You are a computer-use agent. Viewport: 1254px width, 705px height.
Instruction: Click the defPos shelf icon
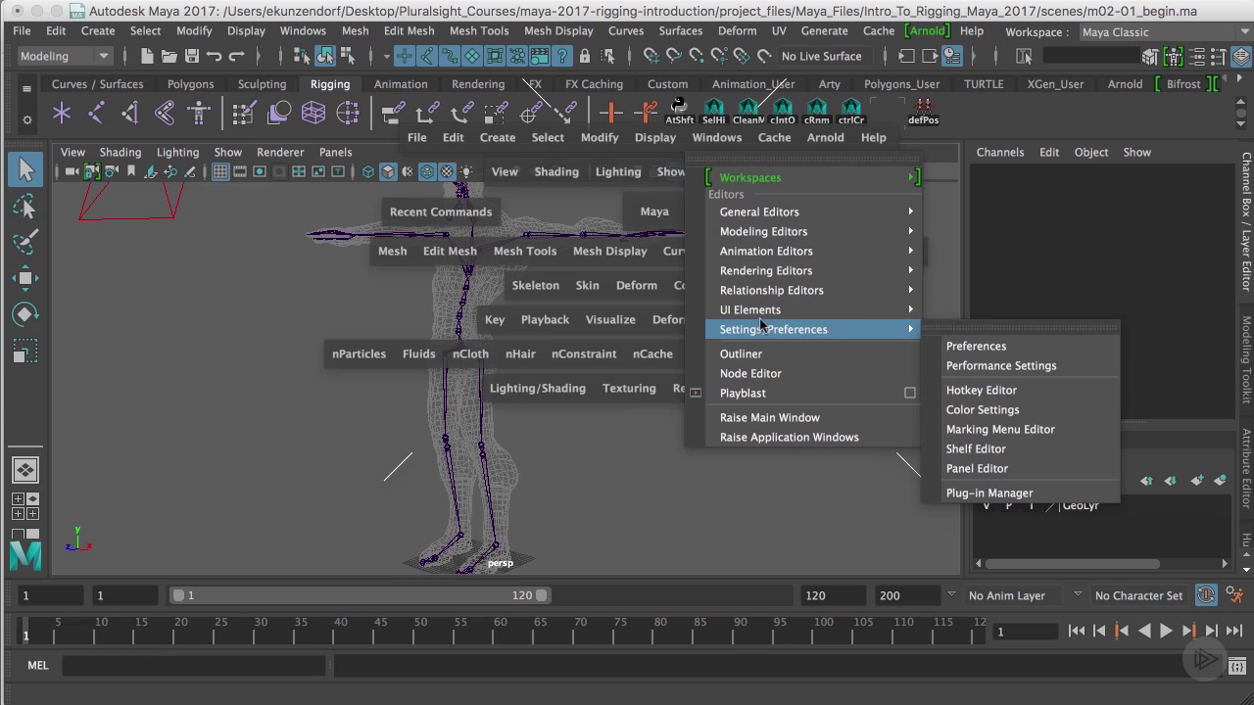[923, 111]
